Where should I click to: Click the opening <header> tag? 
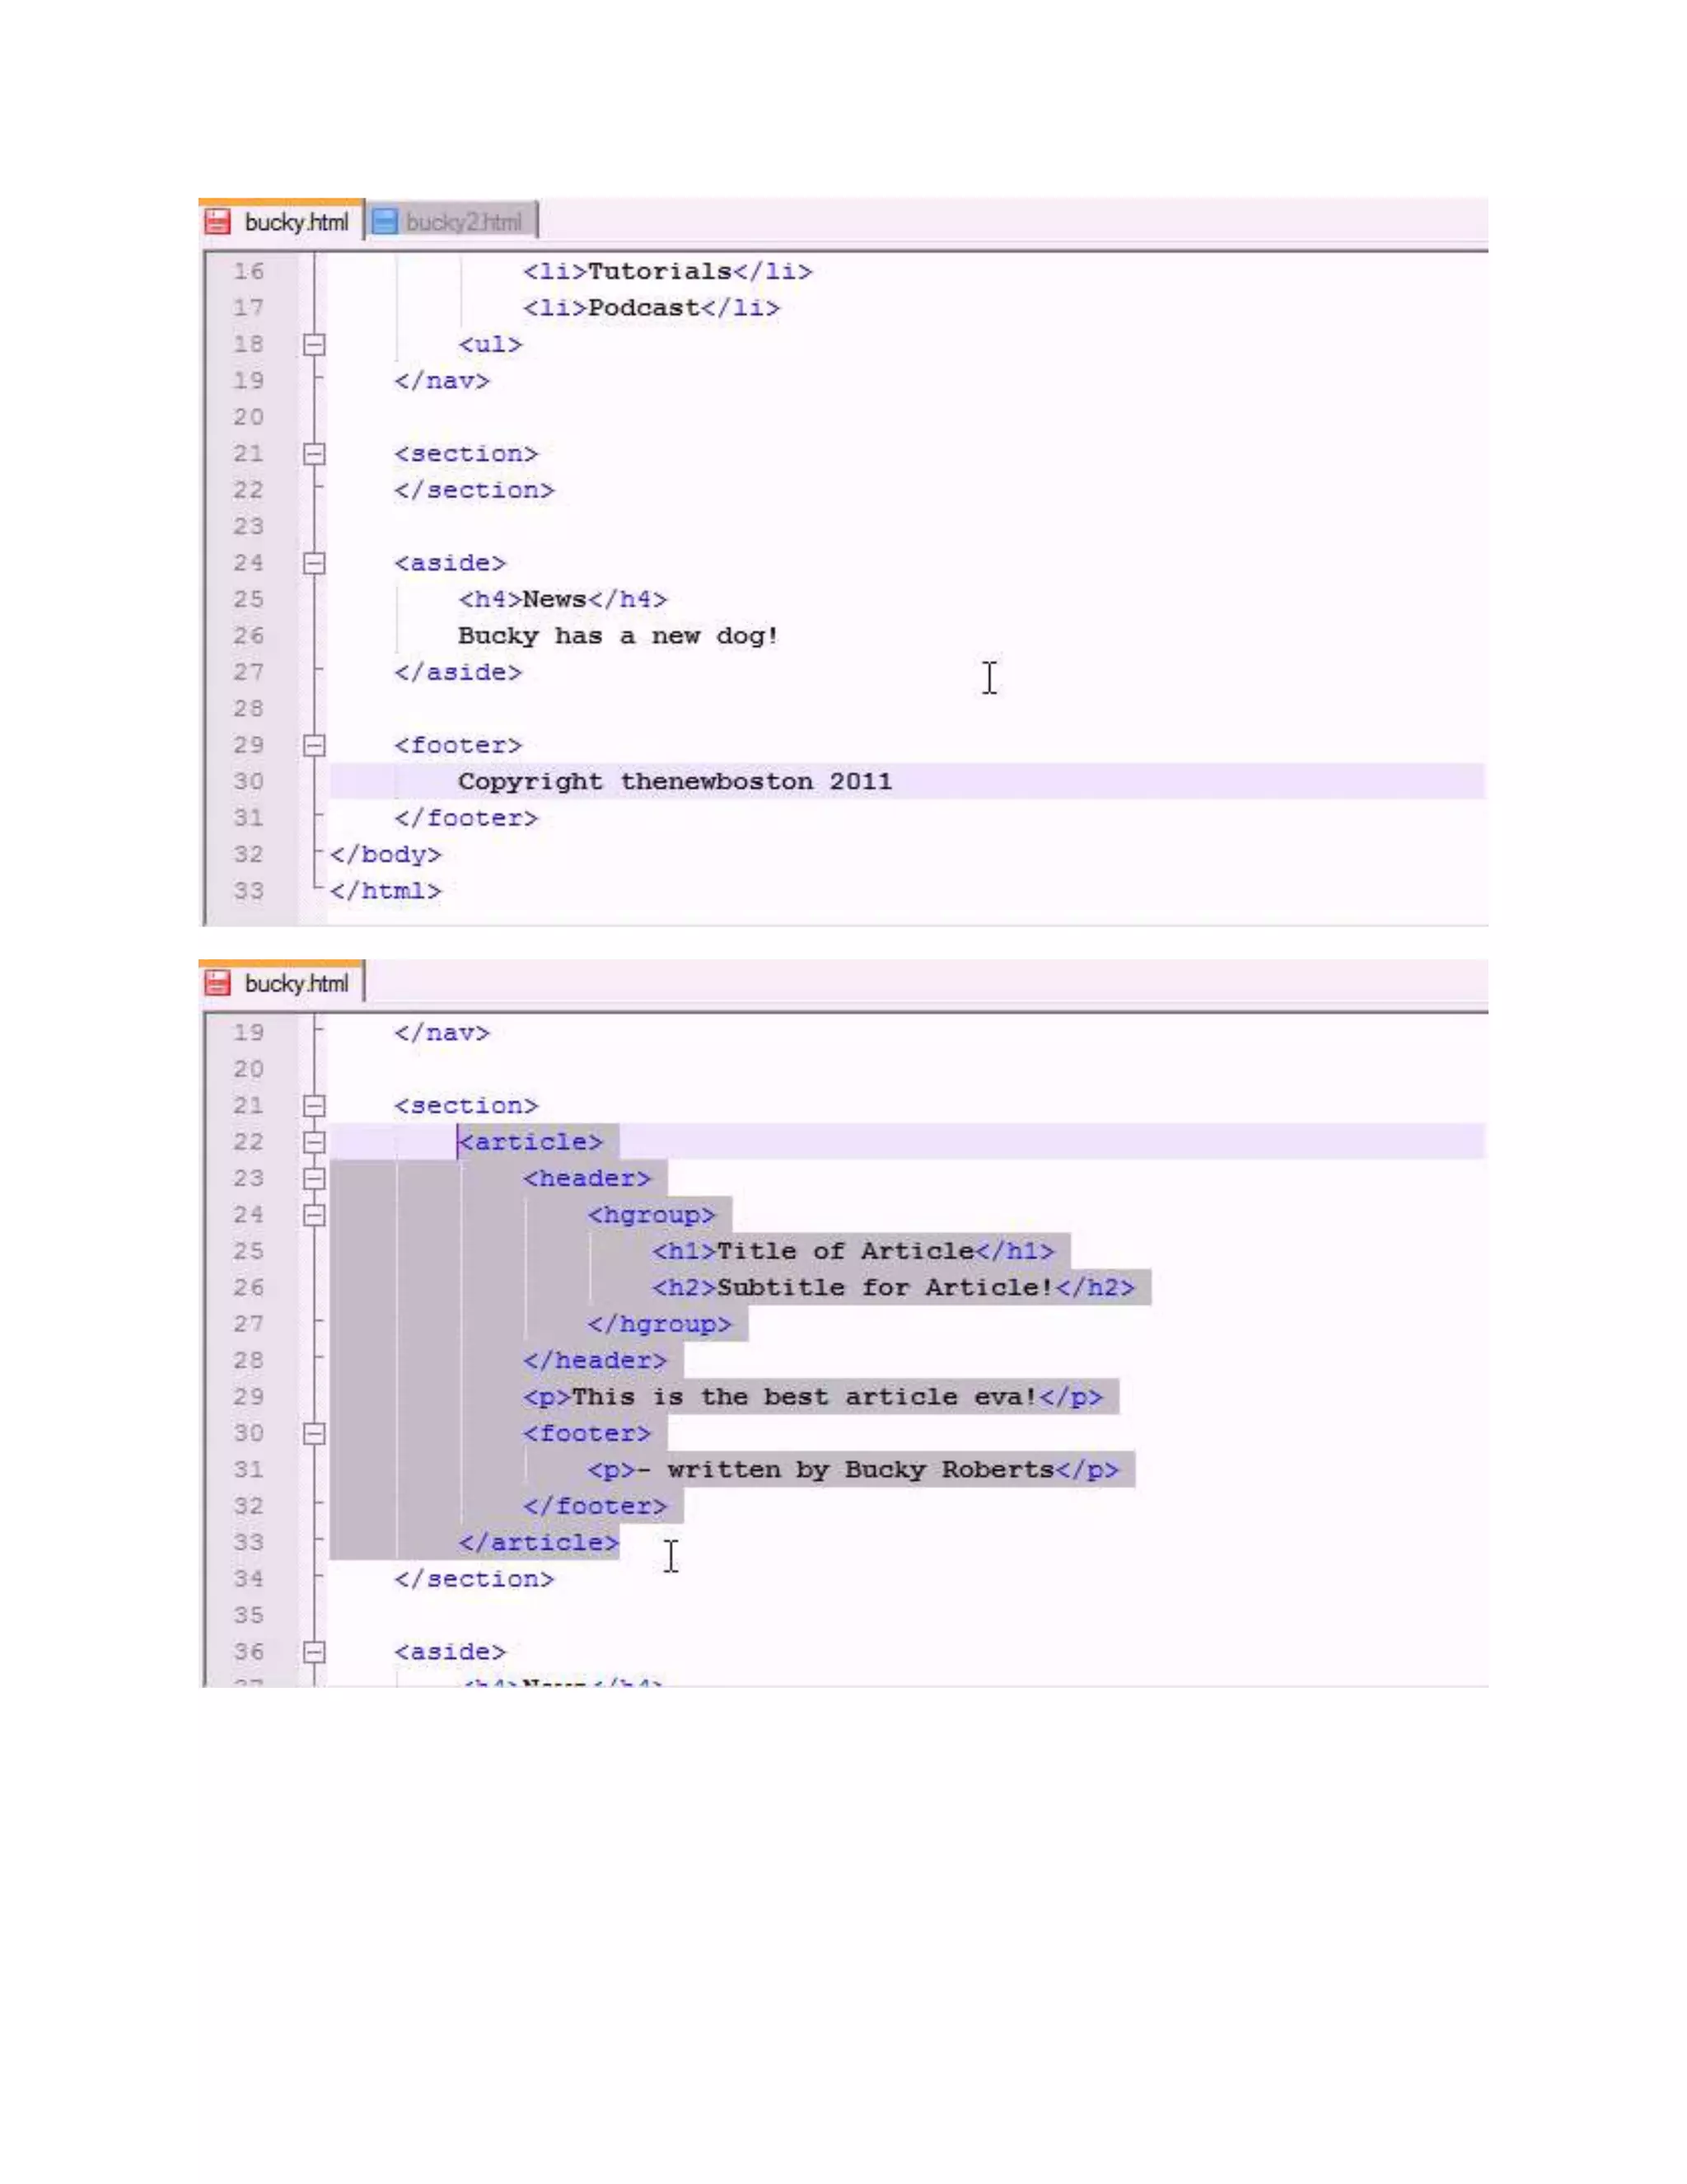(x=586, y=1179)
